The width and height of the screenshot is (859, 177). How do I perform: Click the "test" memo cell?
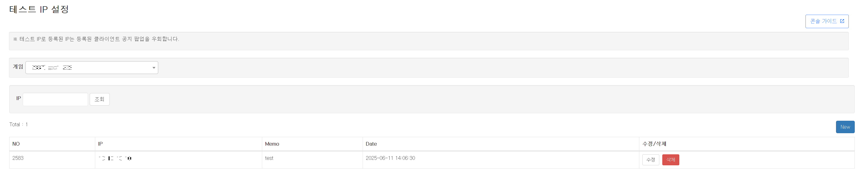(269, 158)
